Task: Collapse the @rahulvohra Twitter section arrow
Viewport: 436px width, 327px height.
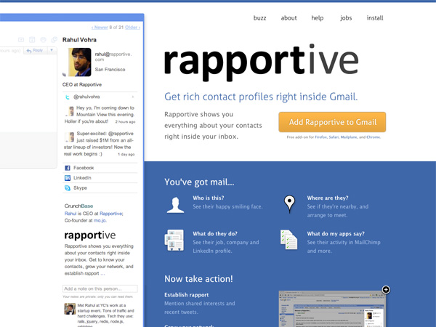Action: coord(132,97)
